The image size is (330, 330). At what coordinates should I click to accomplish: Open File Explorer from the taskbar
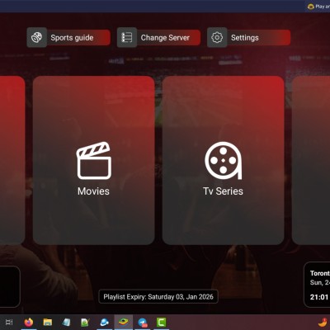[48, 322]
